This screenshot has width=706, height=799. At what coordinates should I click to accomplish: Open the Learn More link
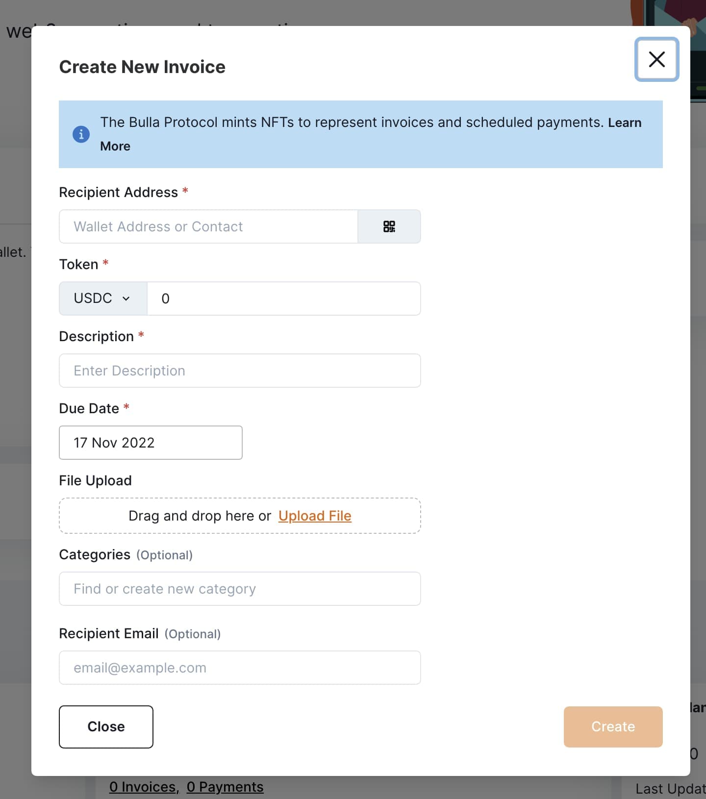tap(625, 123)
